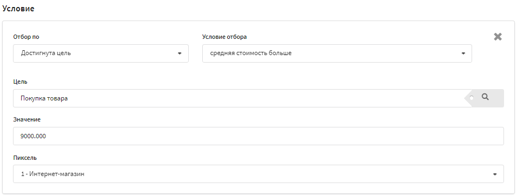Image resolution: width=517 pixels, height=196 pixels.
Task: Click the magnifier search icon in Цель field
Action: click(x=485, y=97)
